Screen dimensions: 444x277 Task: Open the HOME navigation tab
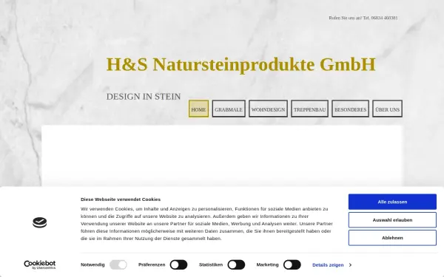[198, 109]
